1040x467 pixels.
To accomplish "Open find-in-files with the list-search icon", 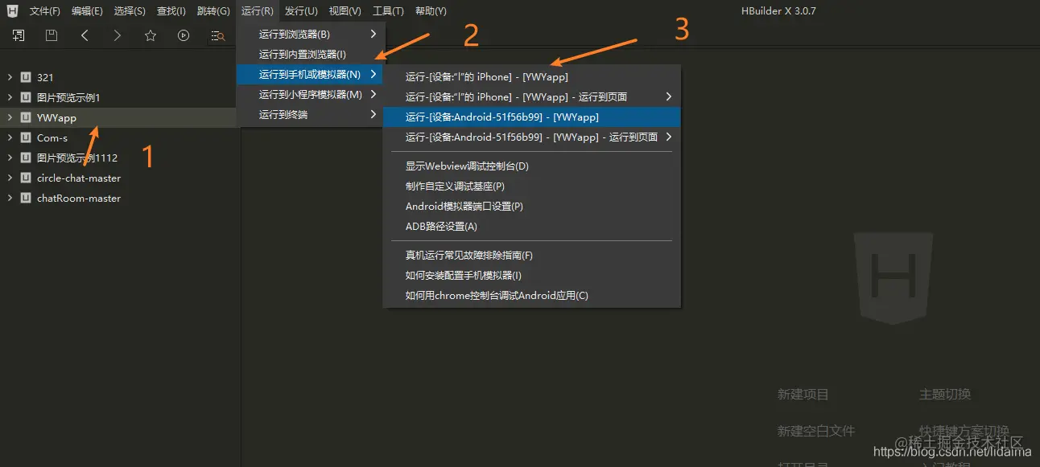I will (x=217, y=35).
